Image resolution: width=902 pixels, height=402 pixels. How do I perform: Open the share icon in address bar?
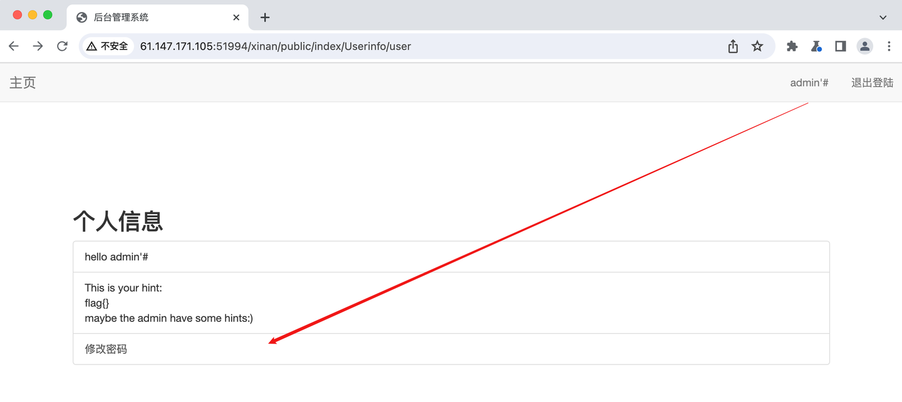tap(733, 46)
